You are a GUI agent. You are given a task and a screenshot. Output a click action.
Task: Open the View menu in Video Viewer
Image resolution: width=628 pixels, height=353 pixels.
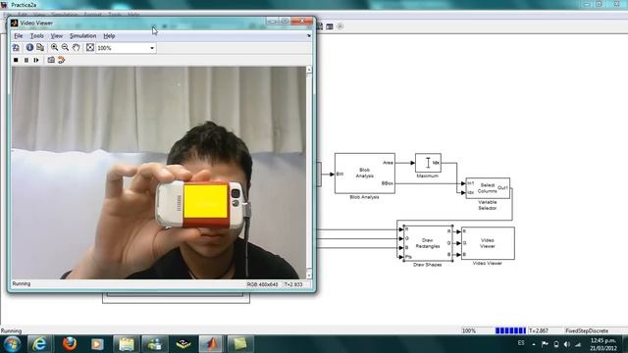tap(57, 36)
